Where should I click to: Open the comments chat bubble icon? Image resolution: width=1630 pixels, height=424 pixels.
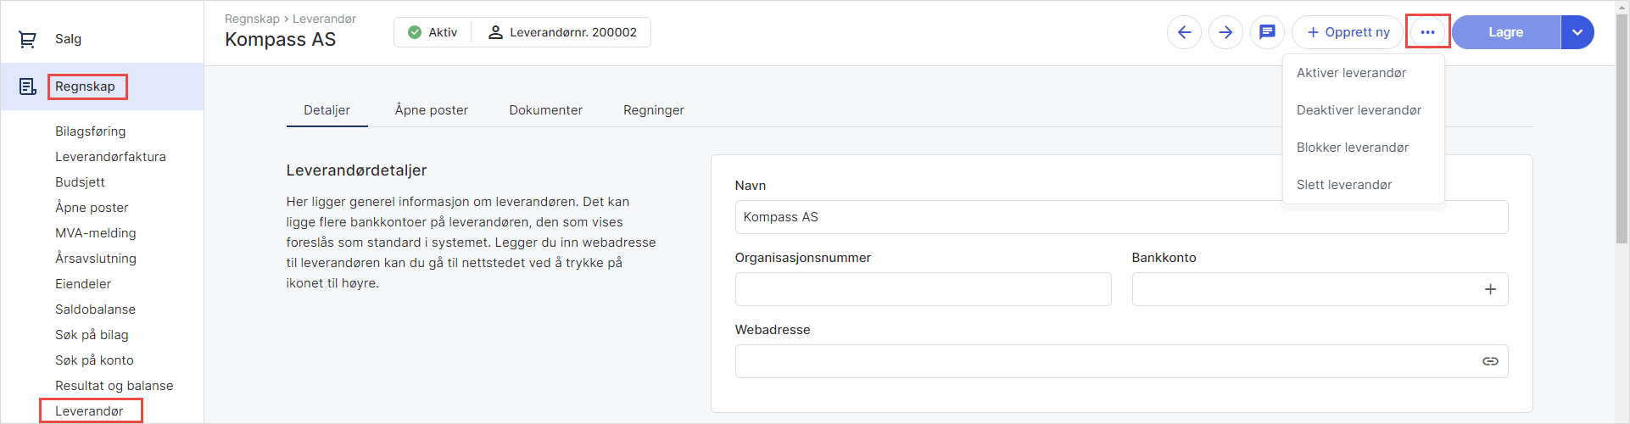[x=1267, y=32]
